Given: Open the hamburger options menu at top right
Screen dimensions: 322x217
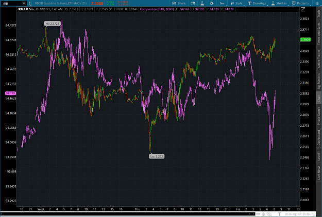Looking at the screenshot, I should [317, 3].
